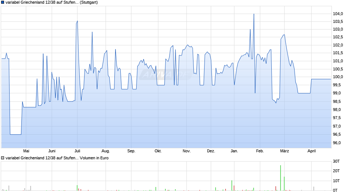Click the 102,5 price axis value
This screenshot has height=194, width=347.
(x=338, y=37)
